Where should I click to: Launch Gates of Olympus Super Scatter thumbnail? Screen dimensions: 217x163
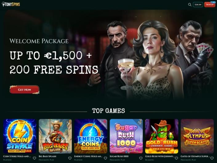tap(197, 136)
